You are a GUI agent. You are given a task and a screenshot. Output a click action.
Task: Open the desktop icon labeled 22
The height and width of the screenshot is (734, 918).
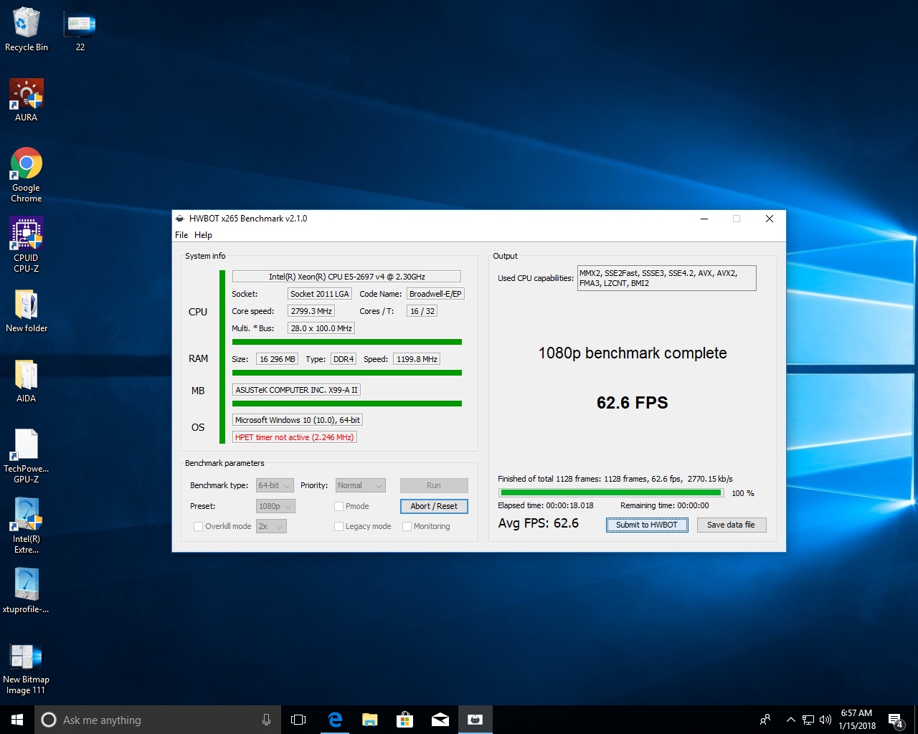pos(80,30)
